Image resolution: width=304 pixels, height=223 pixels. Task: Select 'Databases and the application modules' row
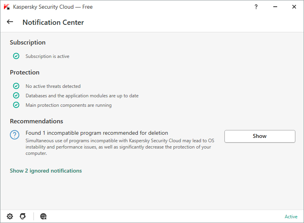[x=82, y=96]
